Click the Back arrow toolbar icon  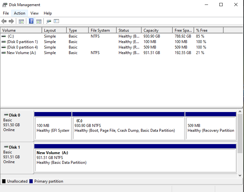pyautogui.click(x=4, y=21)
